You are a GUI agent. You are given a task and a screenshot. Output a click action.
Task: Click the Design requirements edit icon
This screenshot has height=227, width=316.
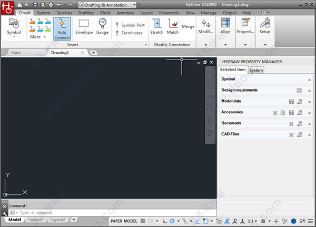299,91
